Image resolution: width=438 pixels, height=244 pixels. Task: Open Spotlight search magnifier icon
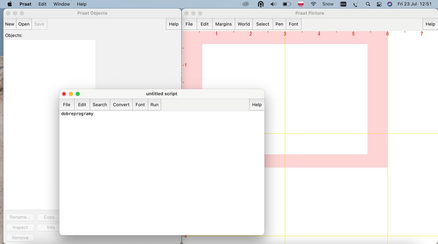pyautogui.click(x=368, y=4)
